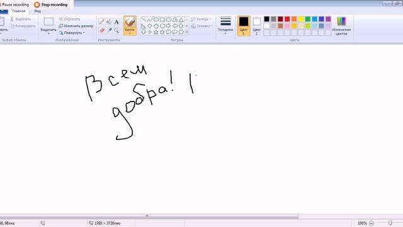Pick the red color swatch

[287, 19]
